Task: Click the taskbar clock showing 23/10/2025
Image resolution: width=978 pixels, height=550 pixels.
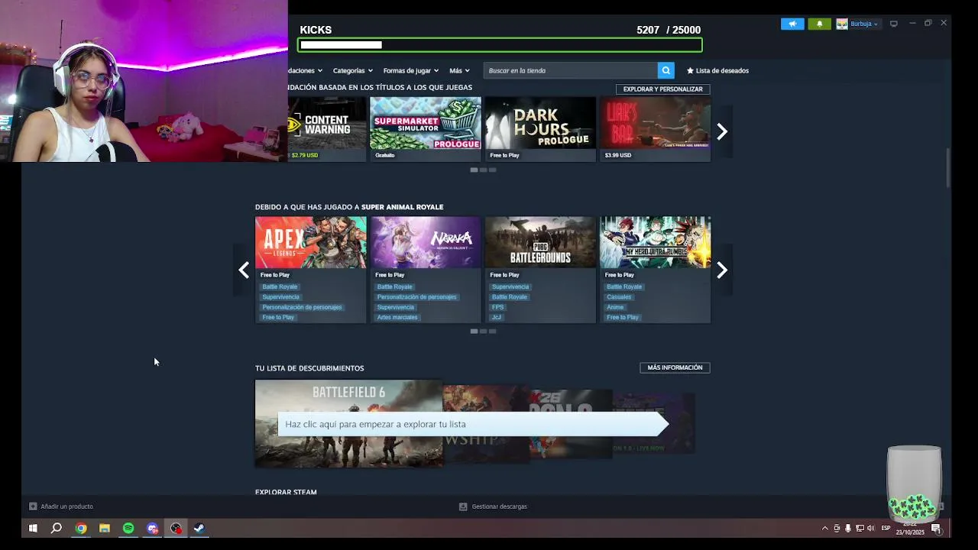Action: (x=910, y=528)
